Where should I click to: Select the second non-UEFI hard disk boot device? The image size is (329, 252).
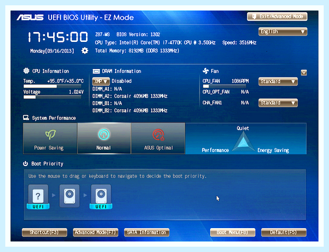[x=70, y=196]
